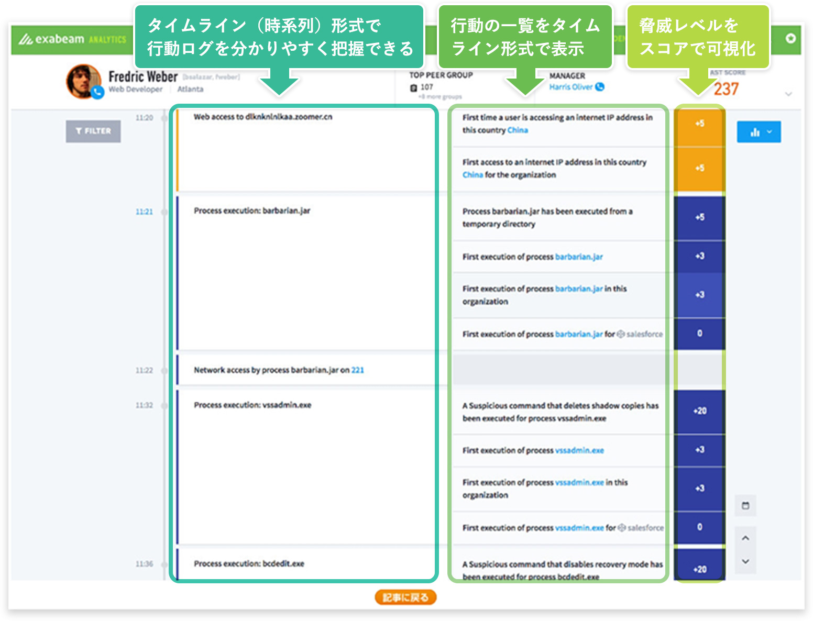Click the China link in the first rule
The height and width of the screenshot is (621, 813).
point(518,130)
